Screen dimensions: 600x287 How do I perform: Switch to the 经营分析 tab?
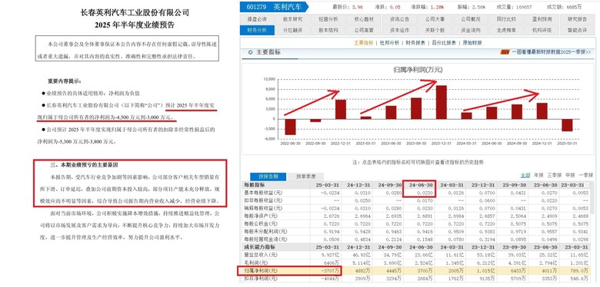[328, 19]
